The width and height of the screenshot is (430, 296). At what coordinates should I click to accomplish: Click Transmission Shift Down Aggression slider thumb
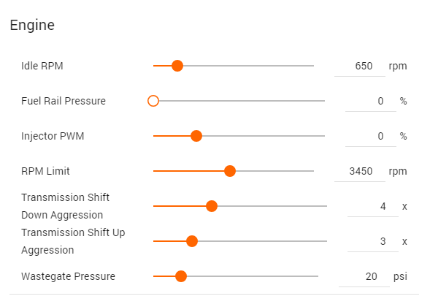coord(212,206)
